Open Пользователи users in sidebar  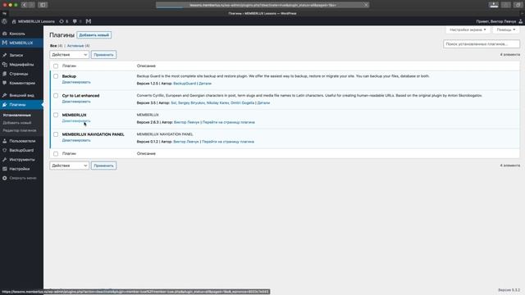point(21,141)
